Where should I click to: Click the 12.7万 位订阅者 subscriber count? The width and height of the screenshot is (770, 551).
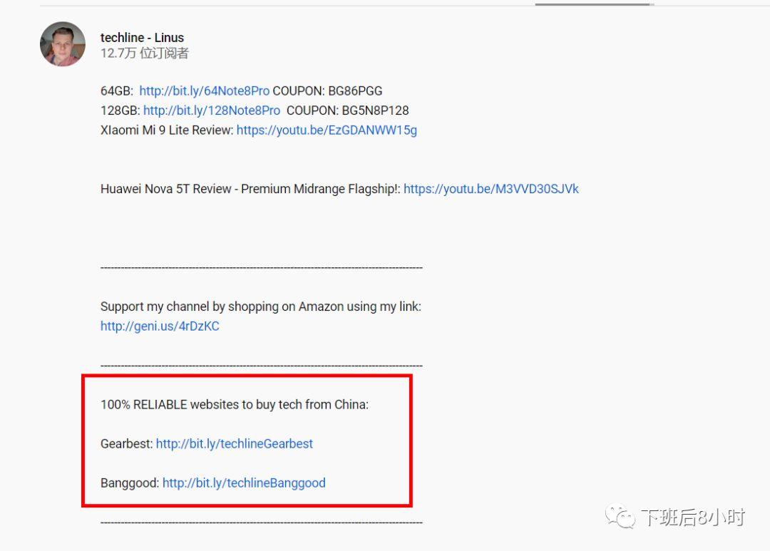point(144,53)
